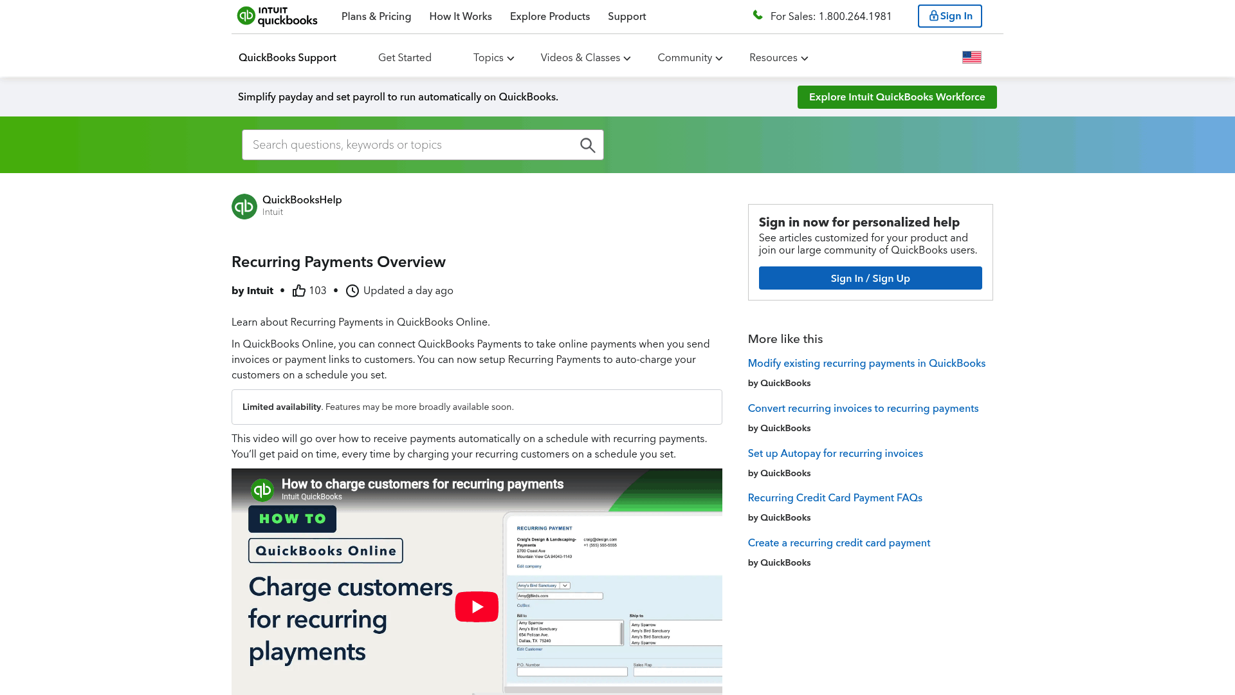Click the More like this heading
The height and width of the screenshot is (695, 1235).
785,339
